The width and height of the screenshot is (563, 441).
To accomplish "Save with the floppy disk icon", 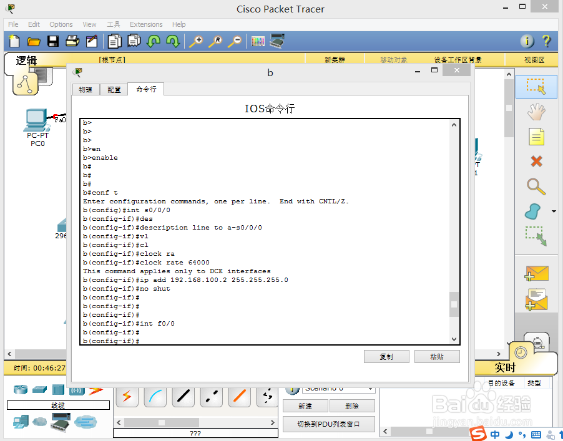I will click(x=53, y=41).
